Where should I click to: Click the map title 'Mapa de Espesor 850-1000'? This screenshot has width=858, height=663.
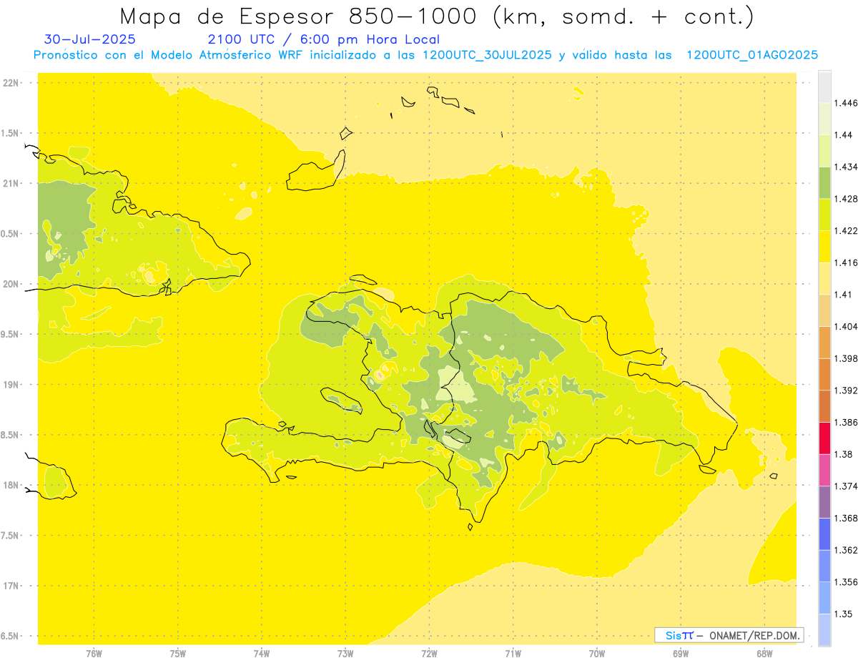(x=300, y=17)
